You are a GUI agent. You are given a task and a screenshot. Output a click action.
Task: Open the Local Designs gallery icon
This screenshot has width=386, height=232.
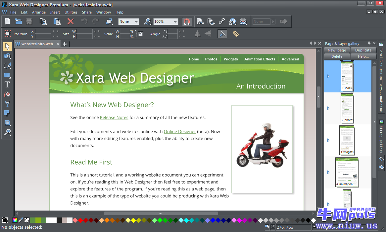[x=381, y=45]
